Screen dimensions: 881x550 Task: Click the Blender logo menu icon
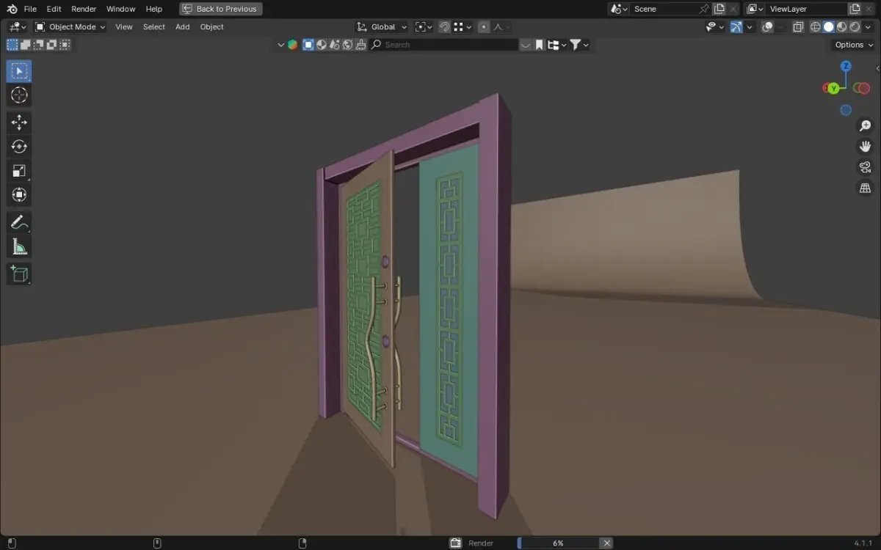coord(12,9)
